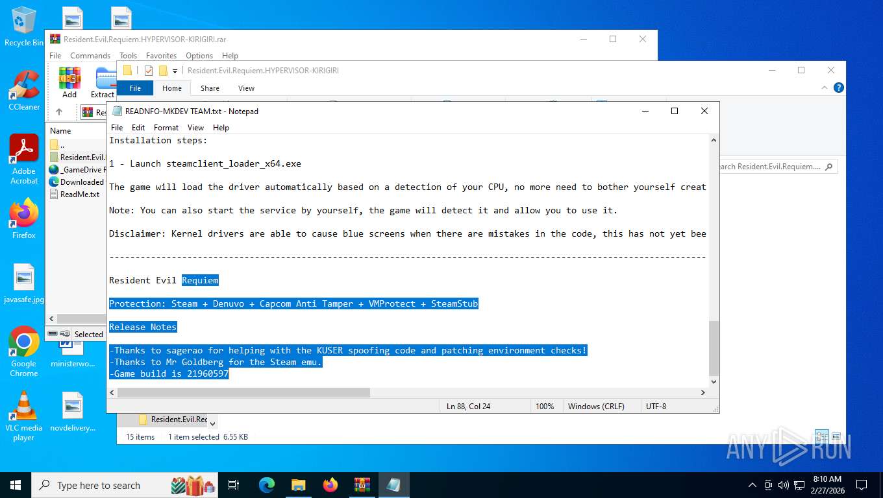Open Adobe Acrobat desktop icon

pos(24,160)
